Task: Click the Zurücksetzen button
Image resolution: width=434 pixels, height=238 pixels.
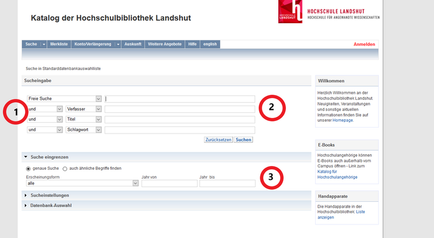Action: tap(217, 139)
